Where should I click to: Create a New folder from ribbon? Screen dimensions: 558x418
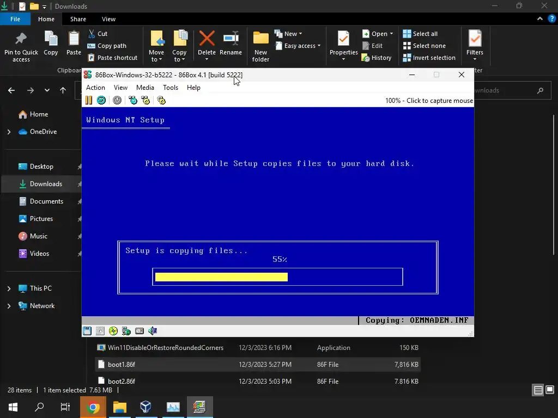click(x=261, y=47)
